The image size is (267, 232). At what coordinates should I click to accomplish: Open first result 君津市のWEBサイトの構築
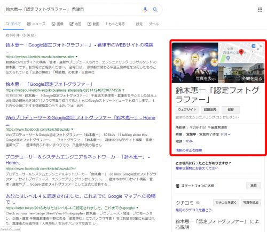click(80, 45)
